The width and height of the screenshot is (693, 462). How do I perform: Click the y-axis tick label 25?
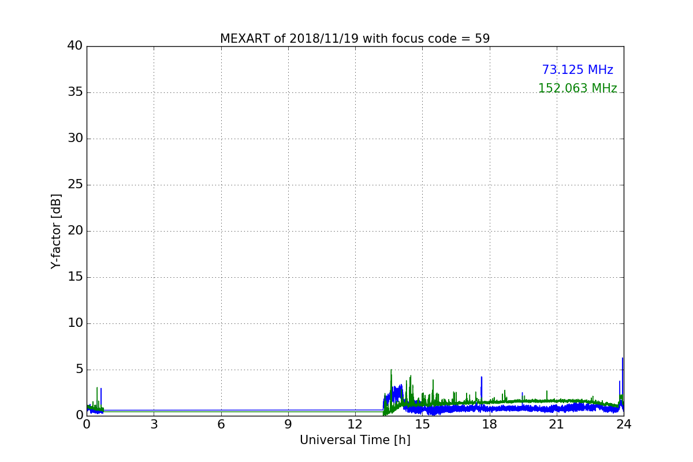click(75, 185)
